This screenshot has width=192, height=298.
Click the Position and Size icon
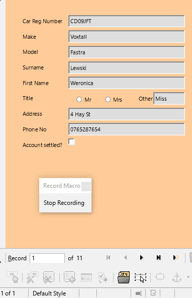click(x=160, y=277)
